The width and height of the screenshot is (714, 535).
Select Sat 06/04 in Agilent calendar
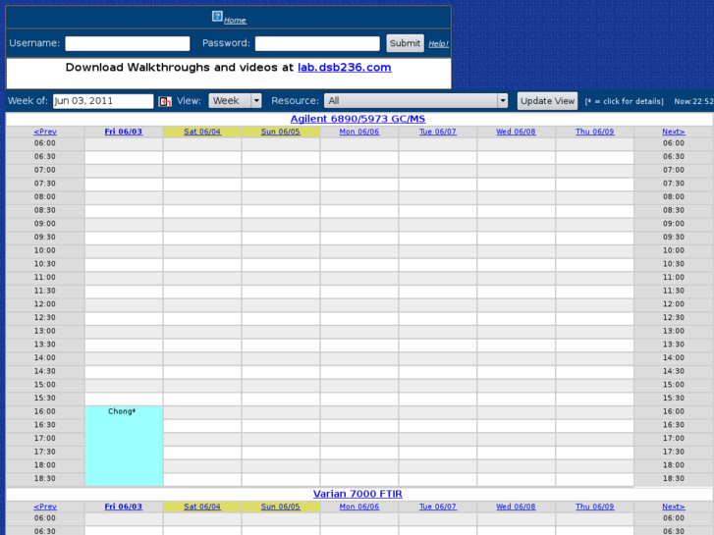202,132
